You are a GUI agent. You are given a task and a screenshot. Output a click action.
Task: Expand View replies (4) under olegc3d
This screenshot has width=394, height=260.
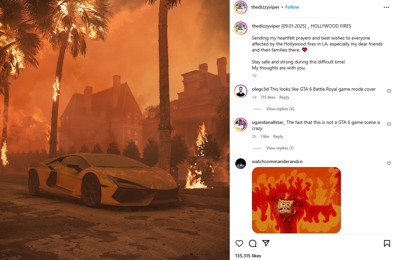click(280, 109)
